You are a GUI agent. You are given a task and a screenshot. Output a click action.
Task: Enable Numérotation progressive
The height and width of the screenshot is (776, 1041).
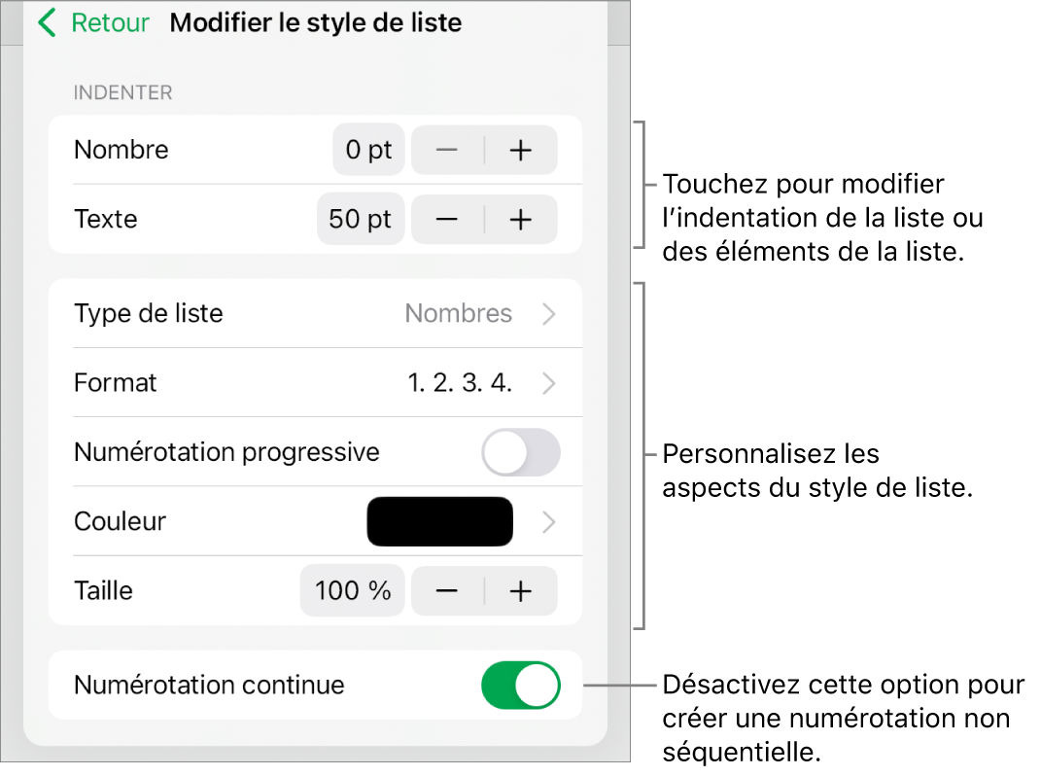pos(520,452)
